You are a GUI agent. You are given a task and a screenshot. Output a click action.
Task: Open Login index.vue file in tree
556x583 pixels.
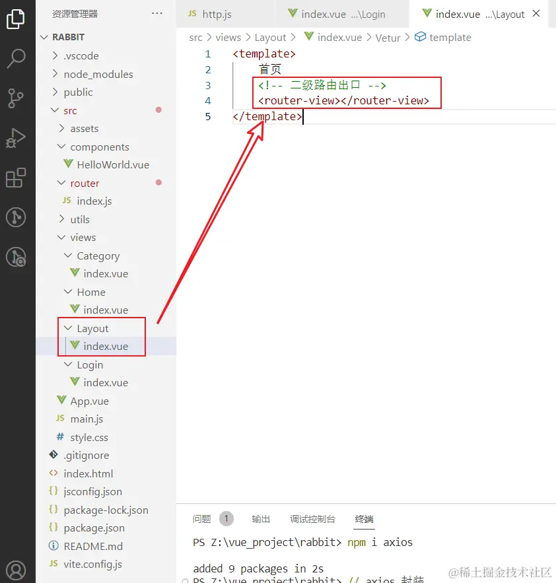pyautogui.click(x=106, y=382)
